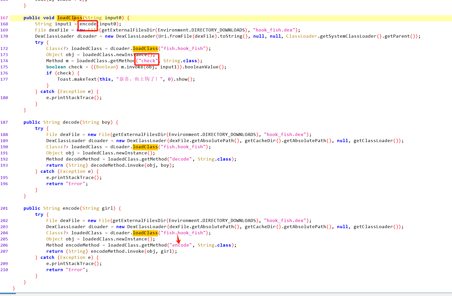The height and width of the screenshot is (296, 452).
Task: Select the loadClass highlight on line 204
Action: click(x=145, y=233)
